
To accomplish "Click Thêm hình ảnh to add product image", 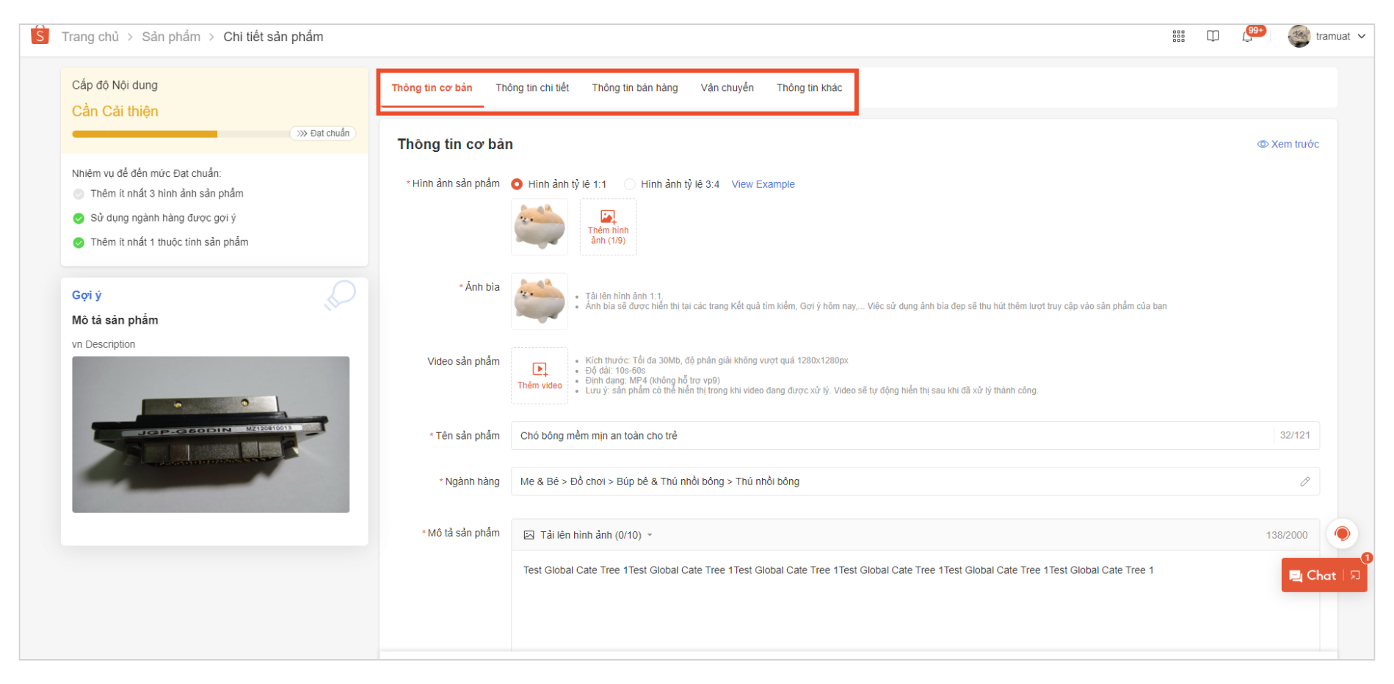I will tap(608, 227).
